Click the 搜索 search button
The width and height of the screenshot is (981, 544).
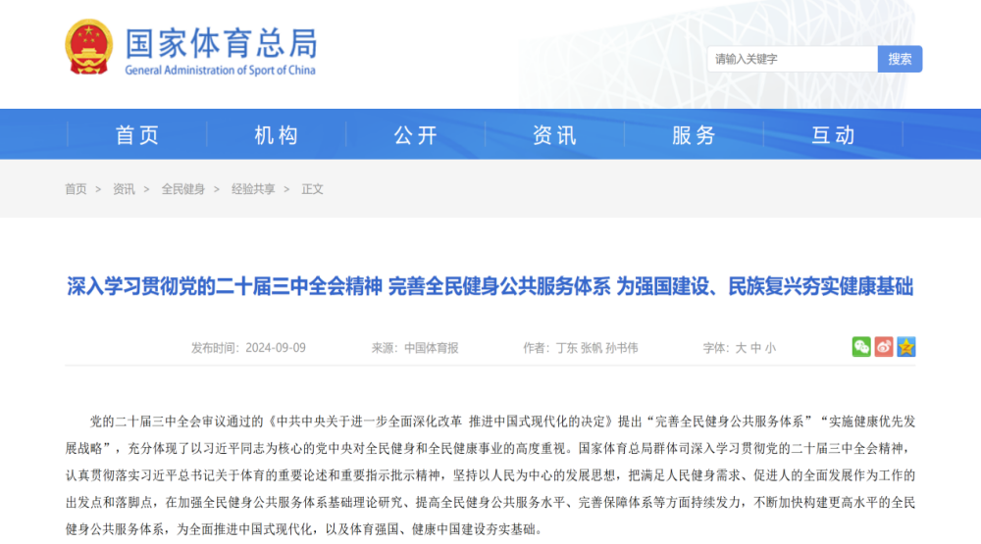(900, 59)
